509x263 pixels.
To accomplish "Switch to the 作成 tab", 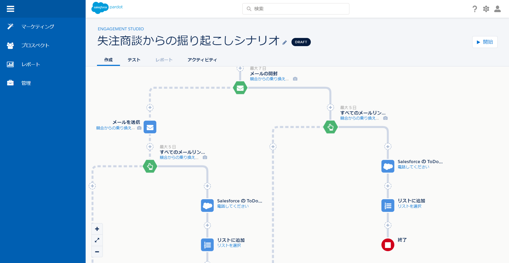I will tap(108, 60).
